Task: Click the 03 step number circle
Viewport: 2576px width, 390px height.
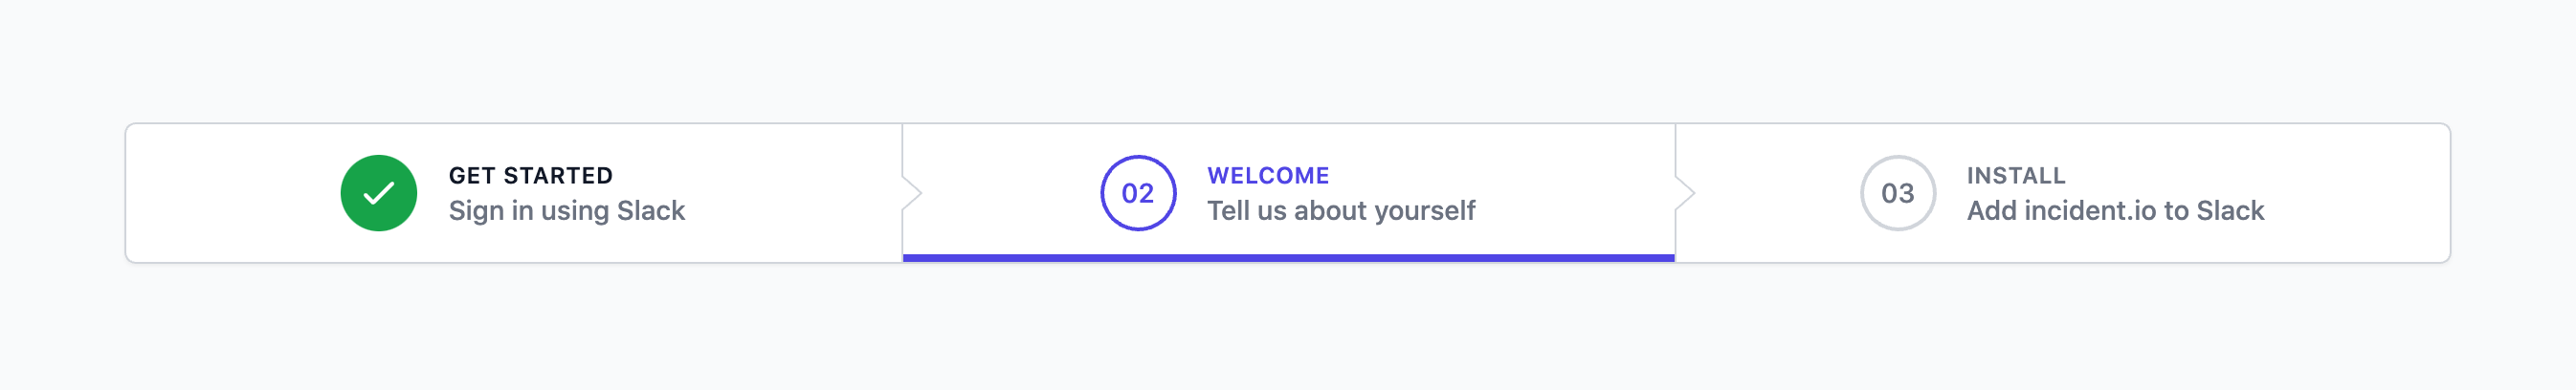Action: click(1897, 193)
